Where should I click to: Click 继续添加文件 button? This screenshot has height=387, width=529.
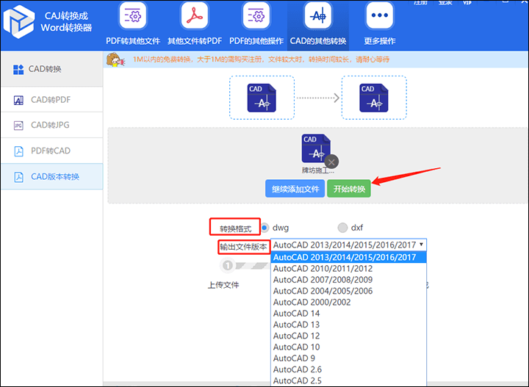(295, 189)
